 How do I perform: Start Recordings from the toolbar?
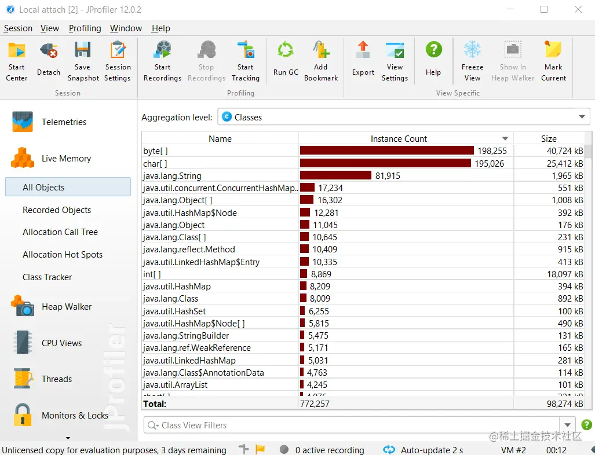coord(162,61)
